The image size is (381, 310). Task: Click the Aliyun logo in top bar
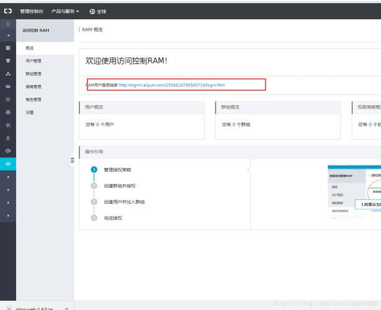pos(8,11)
